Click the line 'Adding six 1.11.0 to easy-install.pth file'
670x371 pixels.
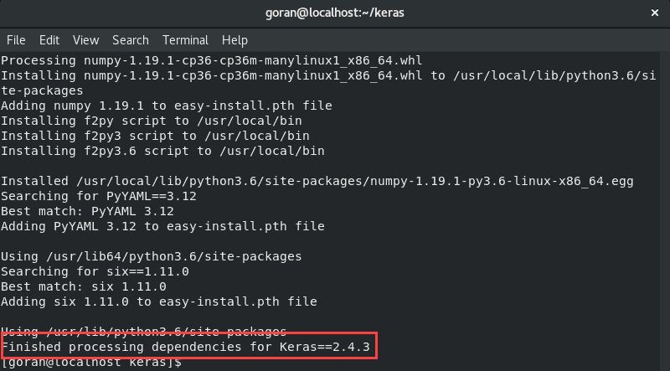coord(159,301)
